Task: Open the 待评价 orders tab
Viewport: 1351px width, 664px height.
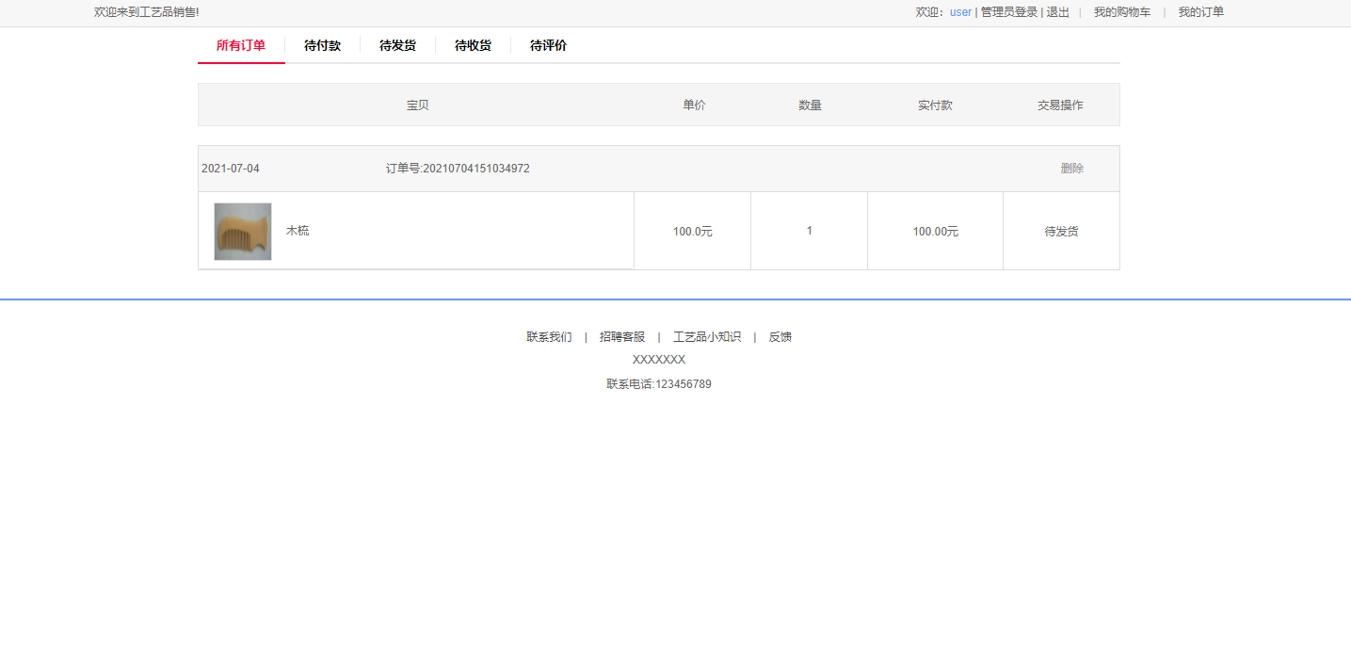Action: coord(547,45)
